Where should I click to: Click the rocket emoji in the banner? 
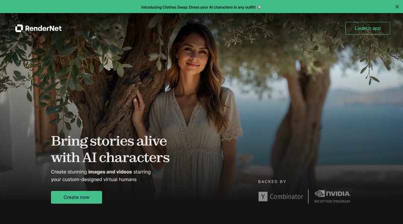coord(259,7)
